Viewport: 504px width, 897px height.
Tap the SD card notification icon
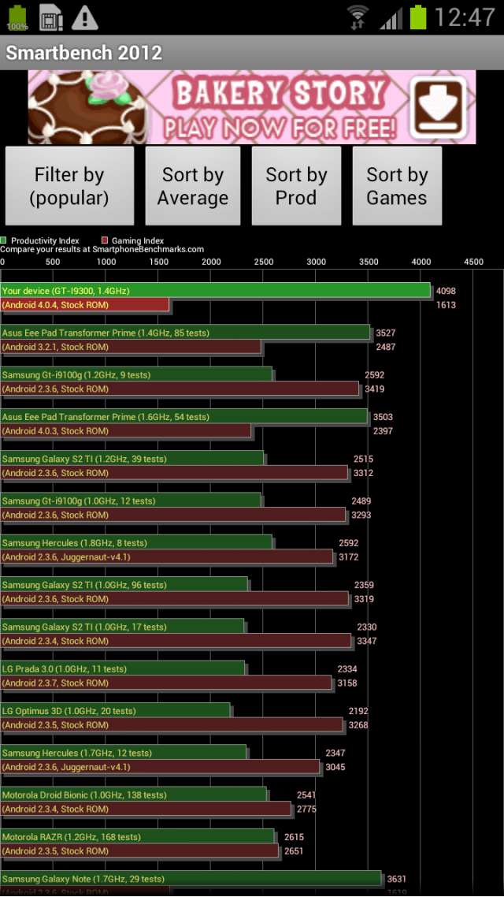click(51, 17)
